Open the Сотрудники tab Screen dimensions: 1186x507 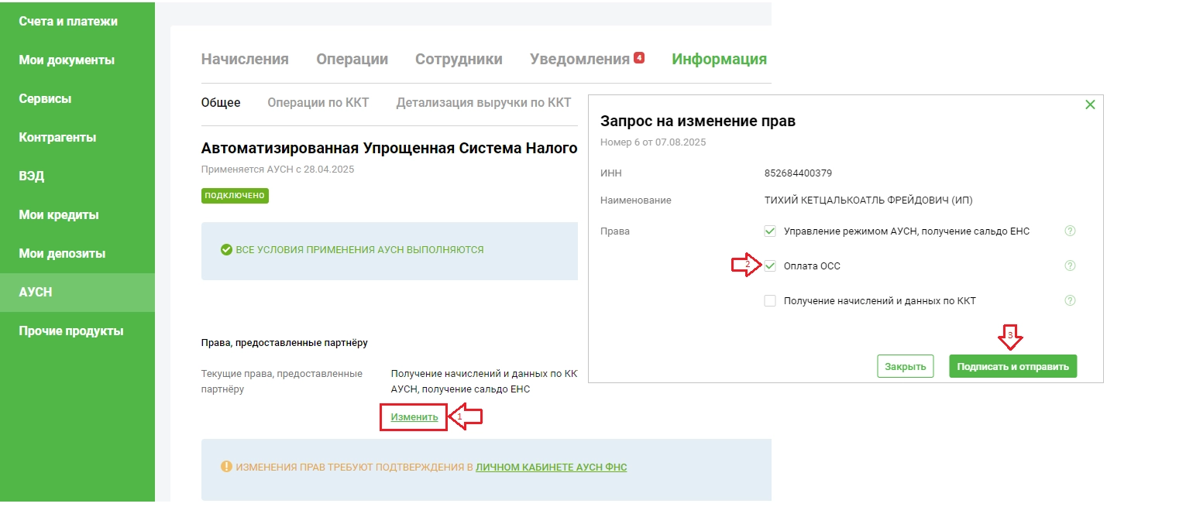click(x=459, y=60)
